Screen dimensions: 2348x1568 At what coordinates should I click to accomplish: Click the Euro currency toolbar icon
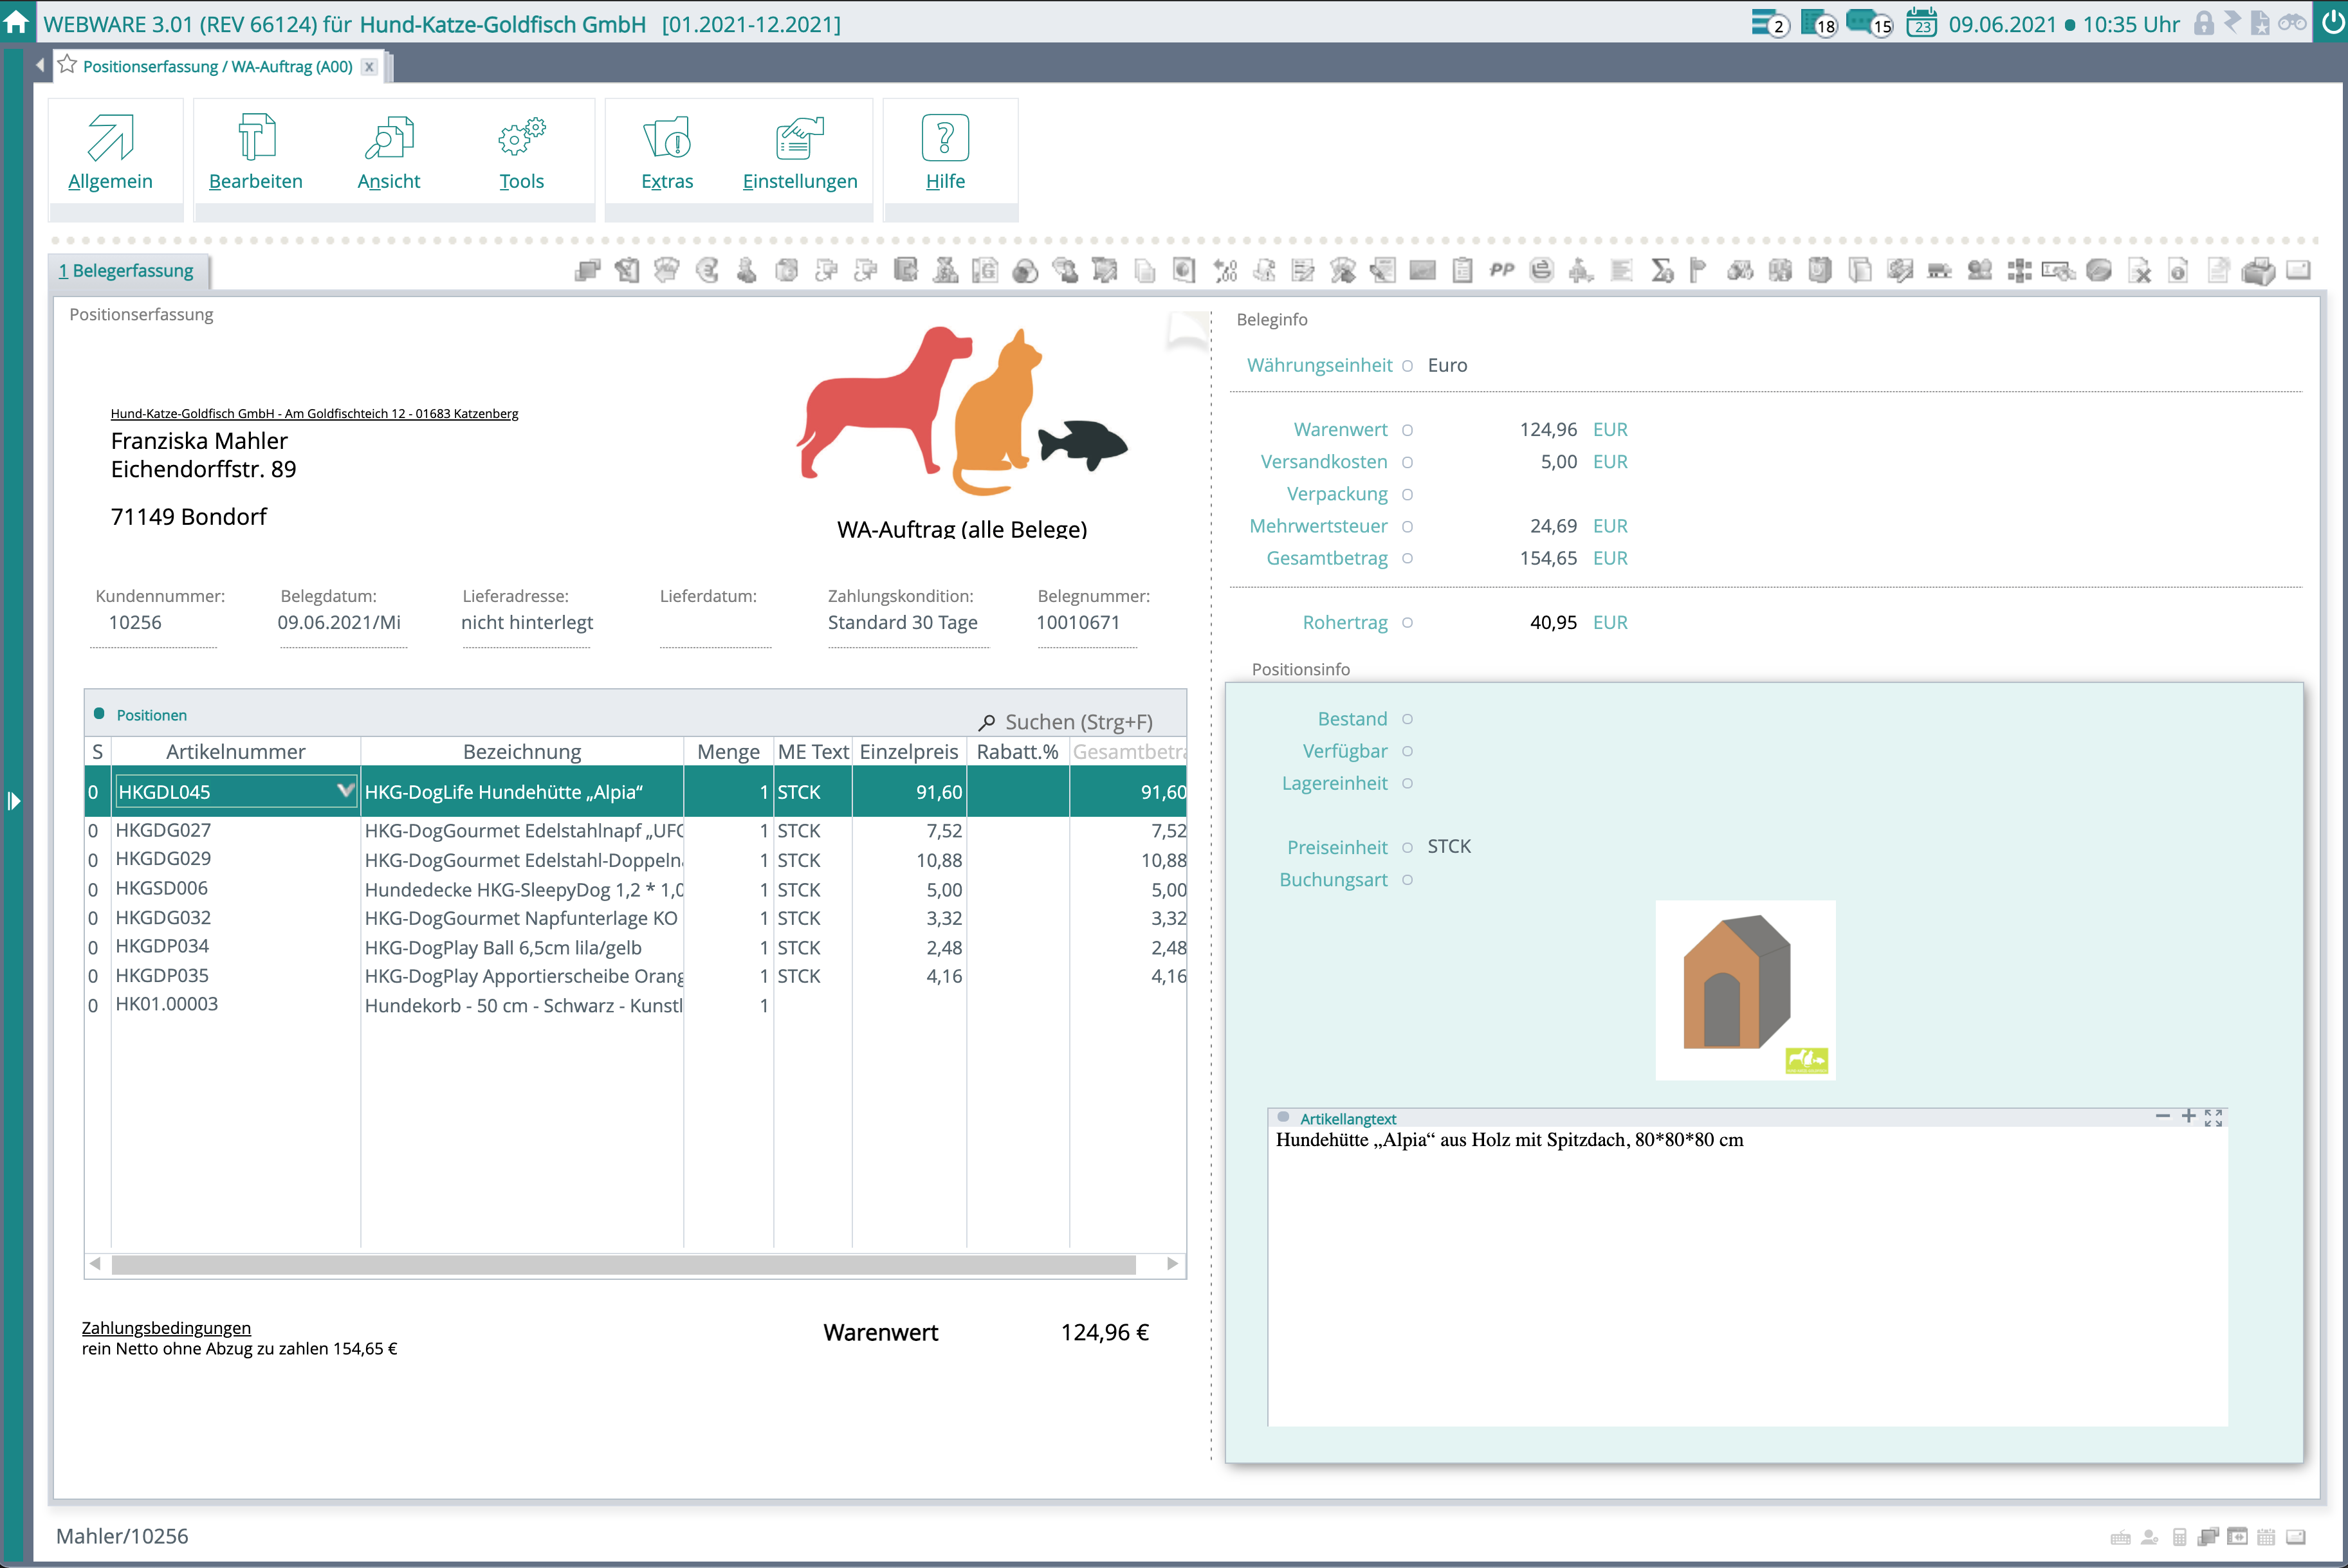tap(707, 271)
